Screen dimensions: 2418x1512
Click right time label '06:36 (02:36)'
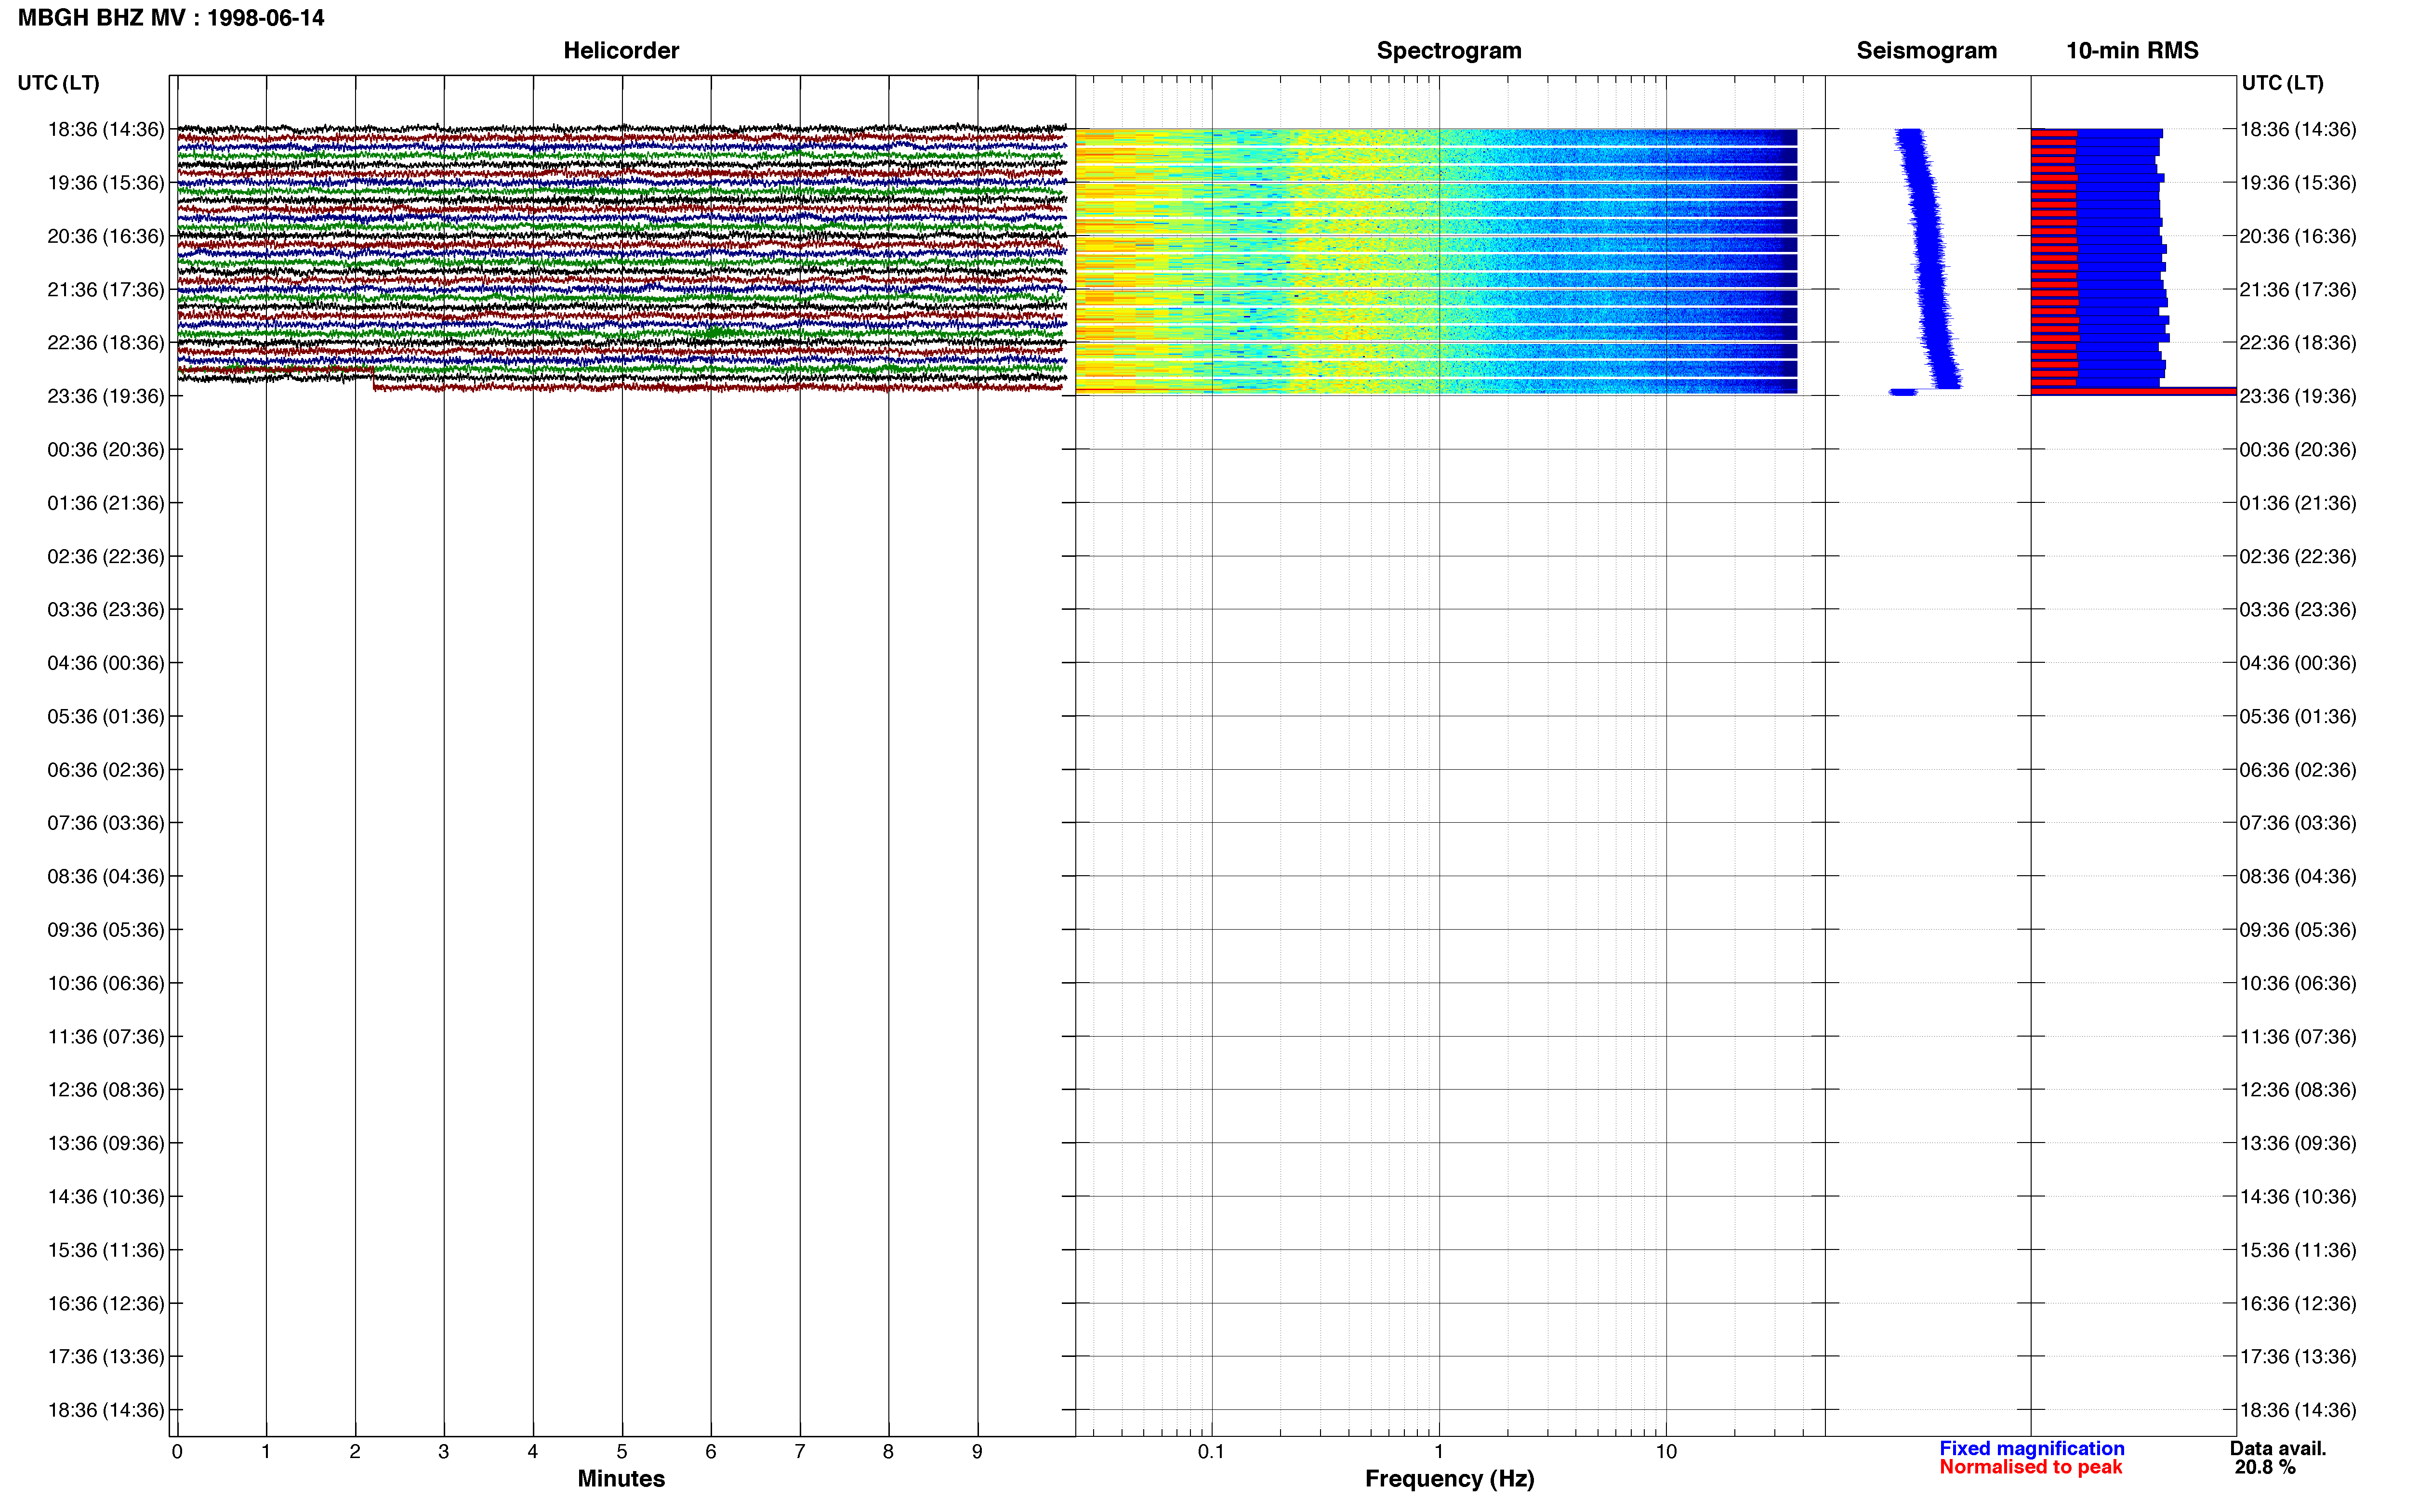click(2298, 770)
